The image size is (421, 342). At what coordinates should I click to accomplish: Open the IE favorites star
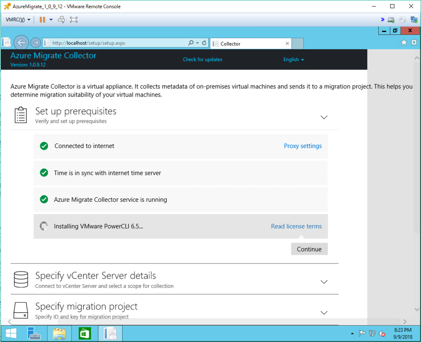[x=404, y=42]
